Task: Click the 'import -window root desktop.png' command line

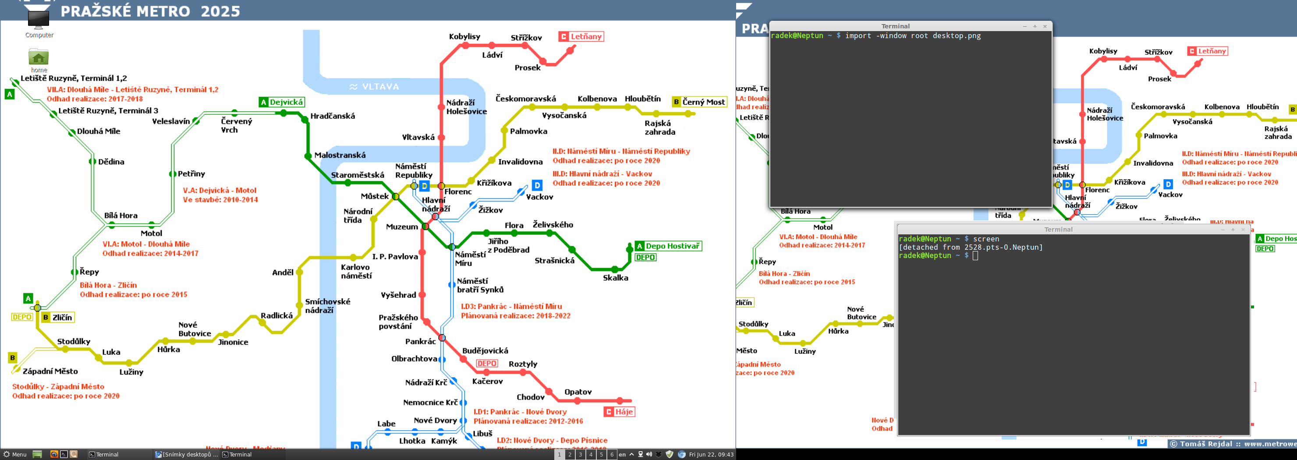Action: [x=912, y=36]
